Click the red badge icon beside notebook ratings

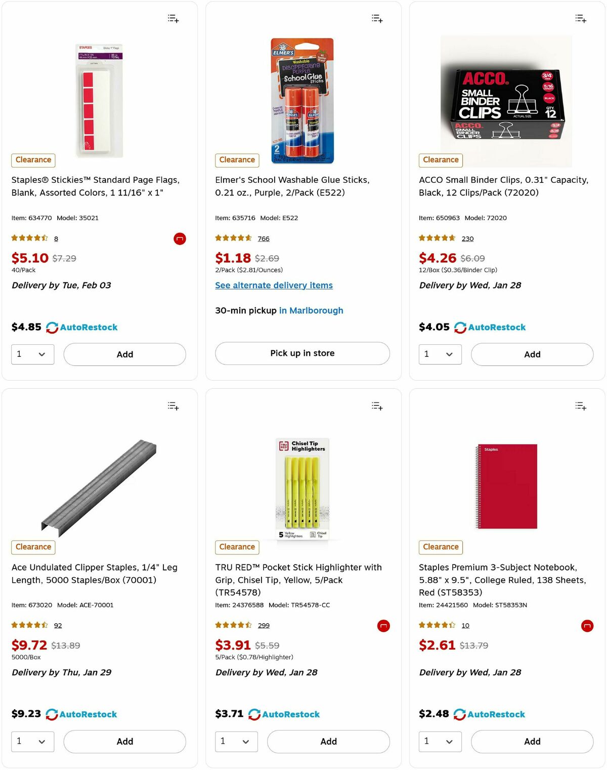coord(587,626)
